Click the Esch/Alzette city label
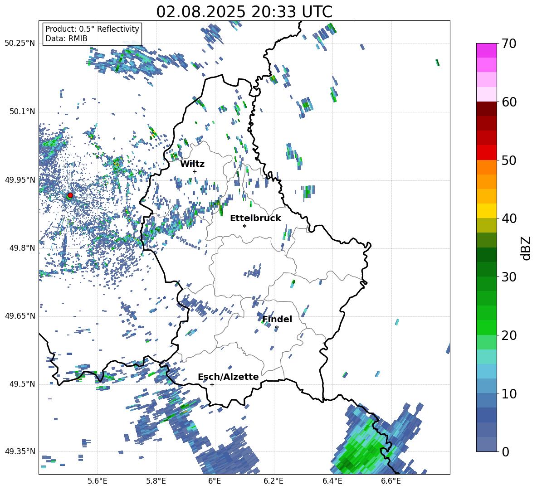 click(x=229, y=377)
